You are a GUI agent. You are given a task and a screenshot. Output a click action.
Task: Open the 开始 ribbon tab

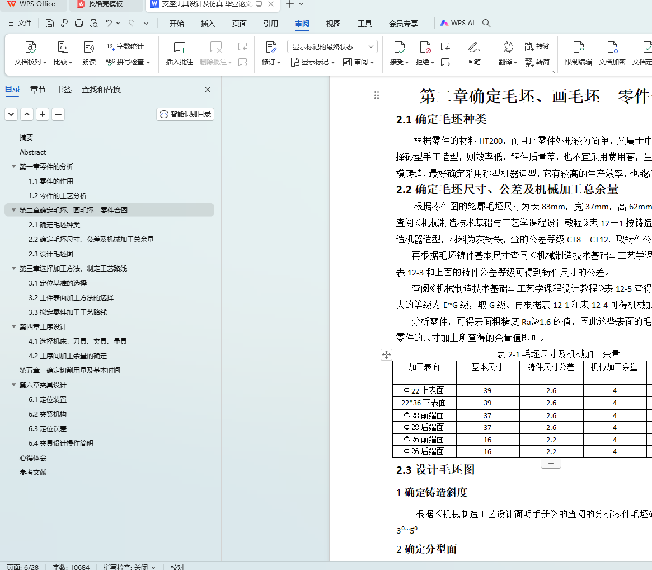coord(177,24)
